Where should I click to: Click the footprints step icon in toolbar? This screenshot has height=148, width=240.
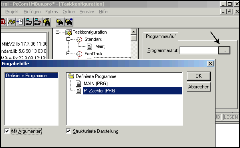coord(12,22)
